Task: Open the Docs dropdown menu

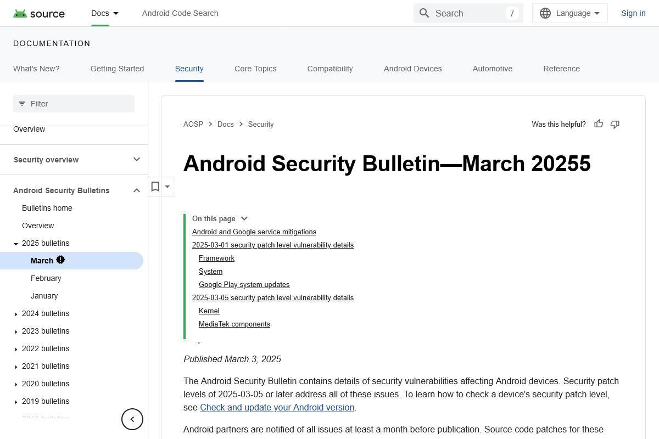Action: (x=105, y=13)
